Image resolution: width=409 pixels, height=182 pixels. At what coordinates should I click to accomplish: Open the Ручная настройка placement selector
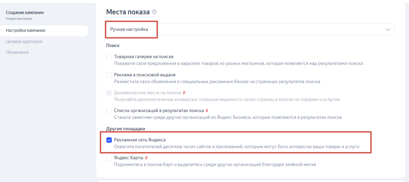pyautogui.click(x=250, y=29)
